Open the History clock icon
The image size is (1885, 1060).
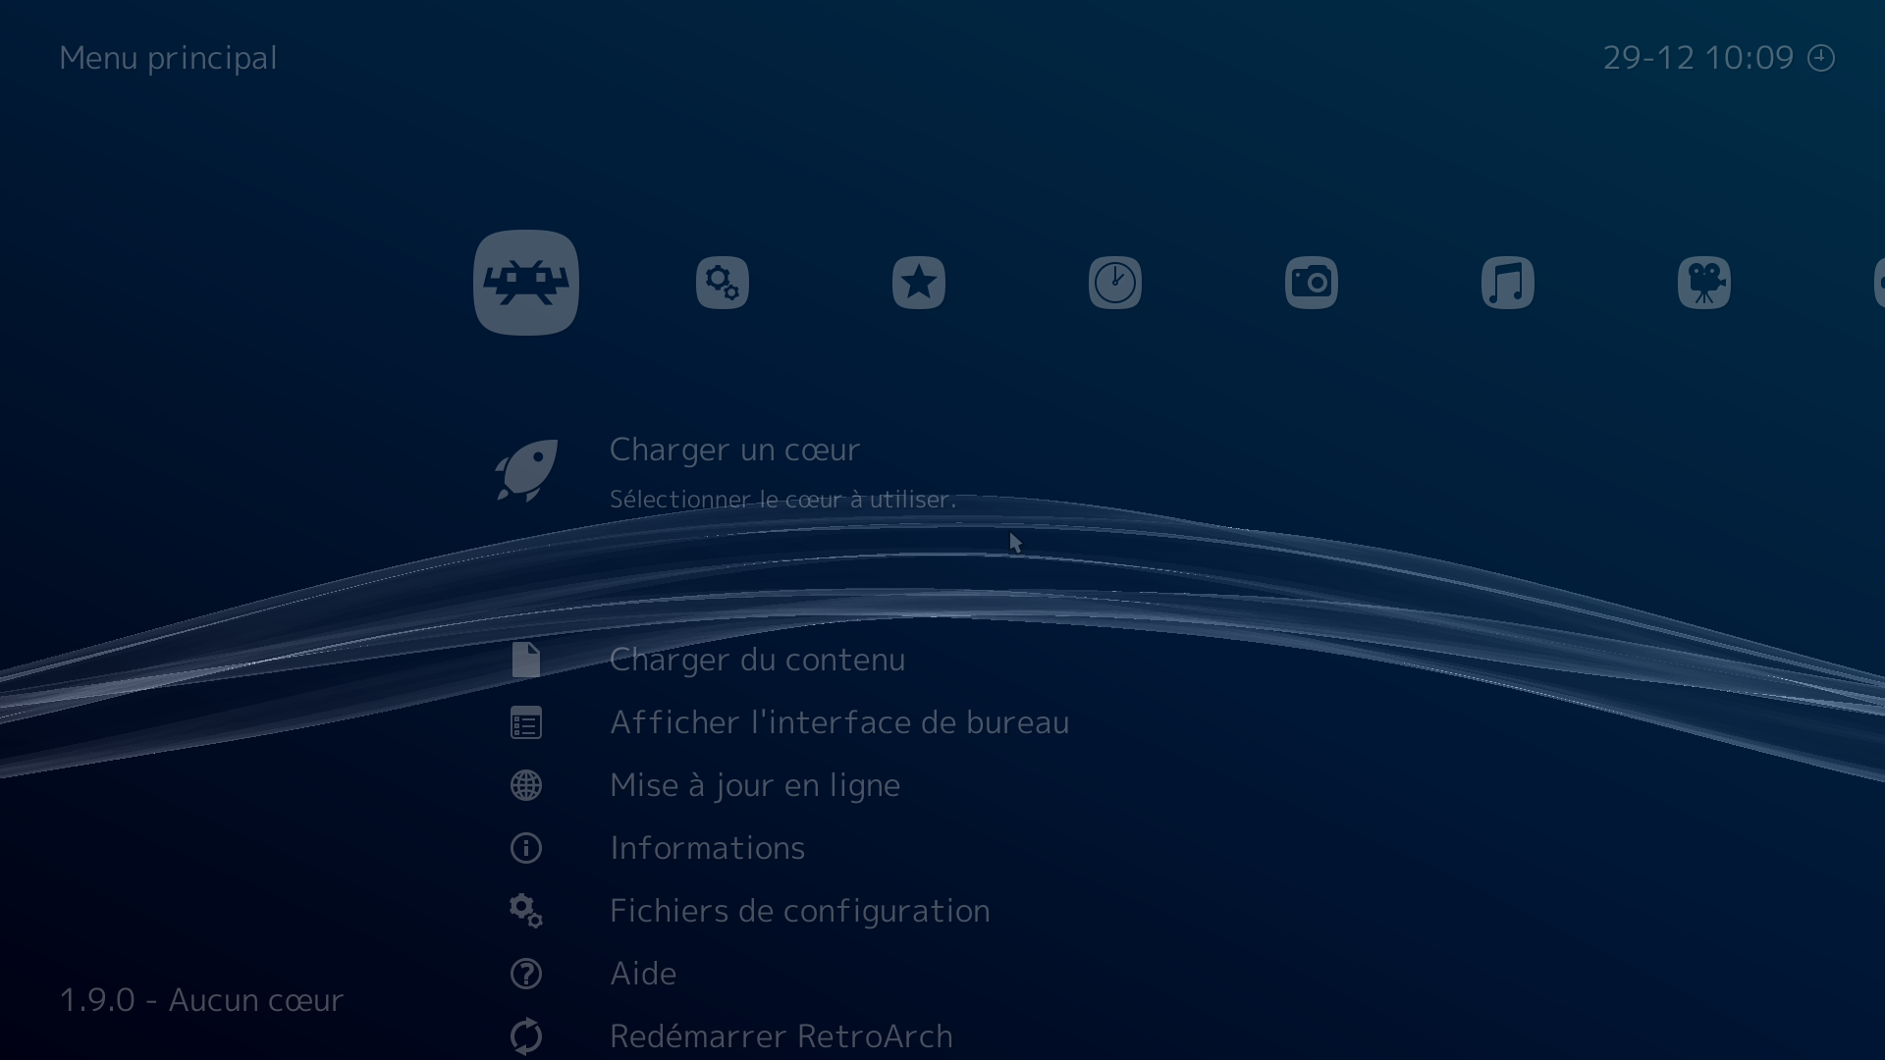1114,283
